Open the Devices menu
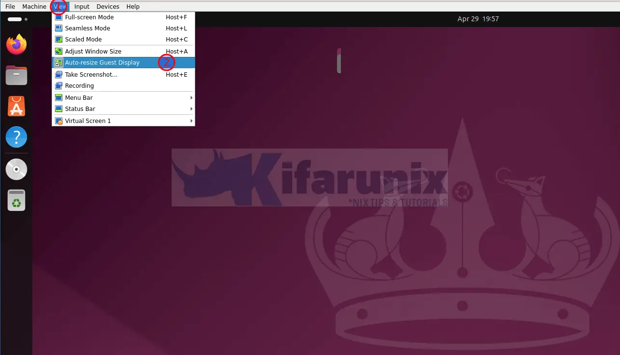620x355 pixels. coord(108,7)
